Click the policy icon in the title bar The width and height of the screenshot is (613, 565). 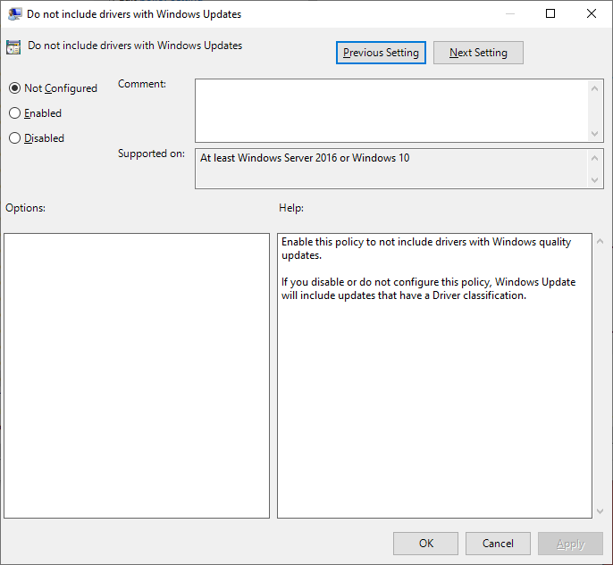pos(15,14)
